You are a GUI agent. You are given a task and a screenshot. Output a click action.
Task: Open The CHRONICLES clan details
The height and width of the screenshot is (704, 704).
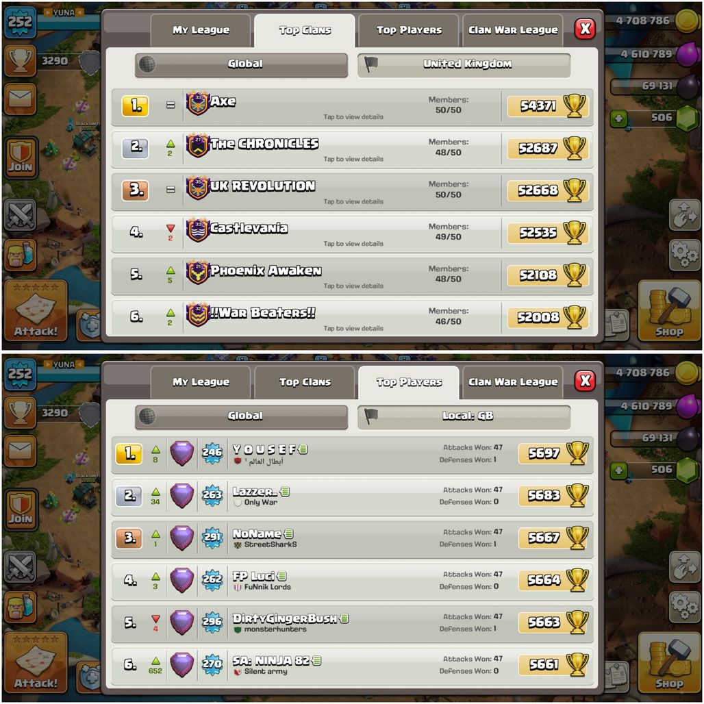pyautogui.click(x=352, y=149)
